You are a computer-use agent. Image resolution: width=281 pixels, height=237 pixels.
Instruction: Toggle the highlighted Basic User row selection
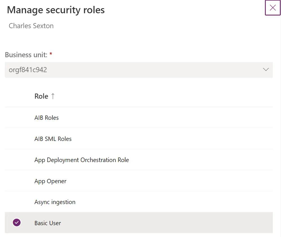click(x=47, y=223)
